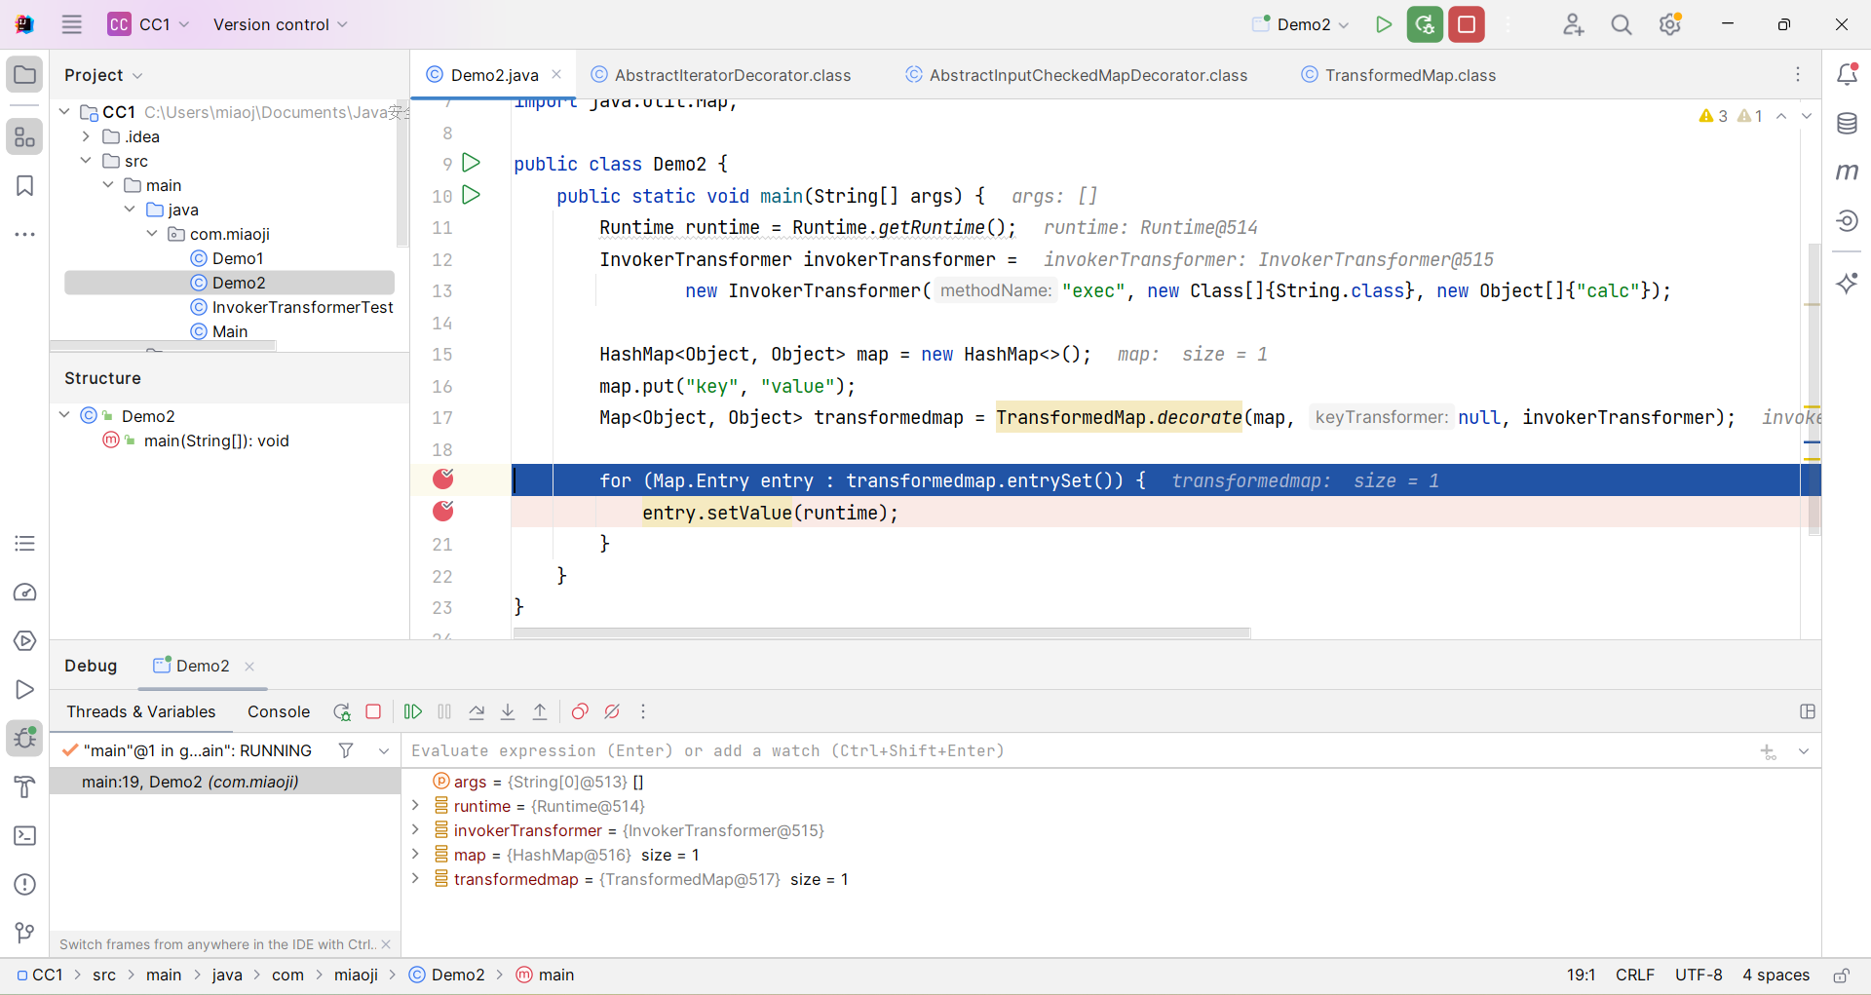Click the Step Over debug icon
This screenshot has height=995, width=1871.
(x=477, y=711)
